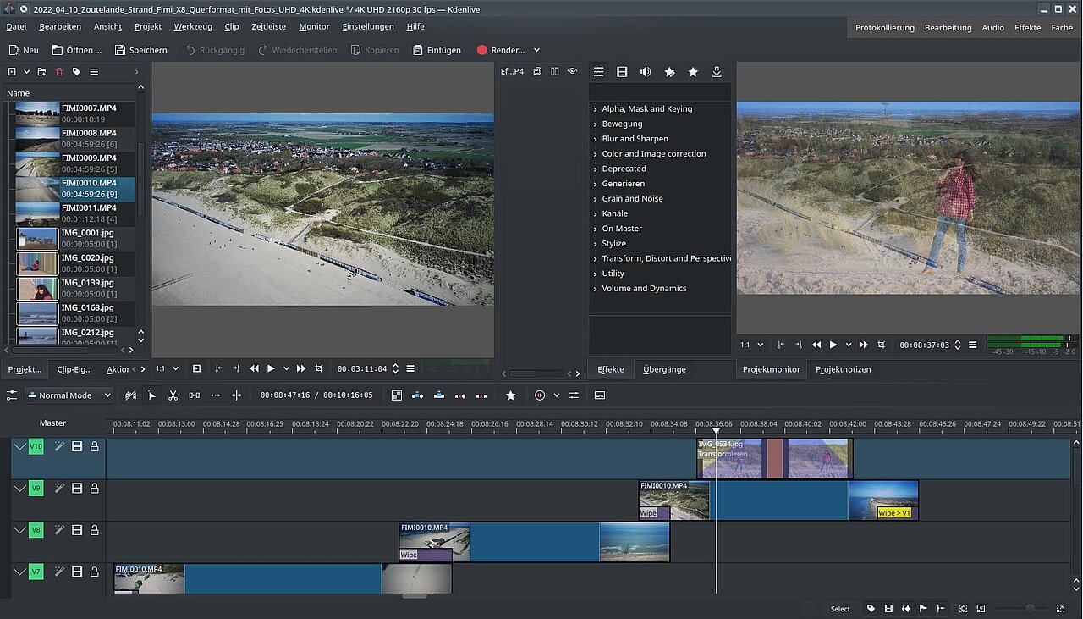Select IMG_0139.jpg in the project bin
This screenshot has width=1083, height=619.
click(x=87, y=282)
